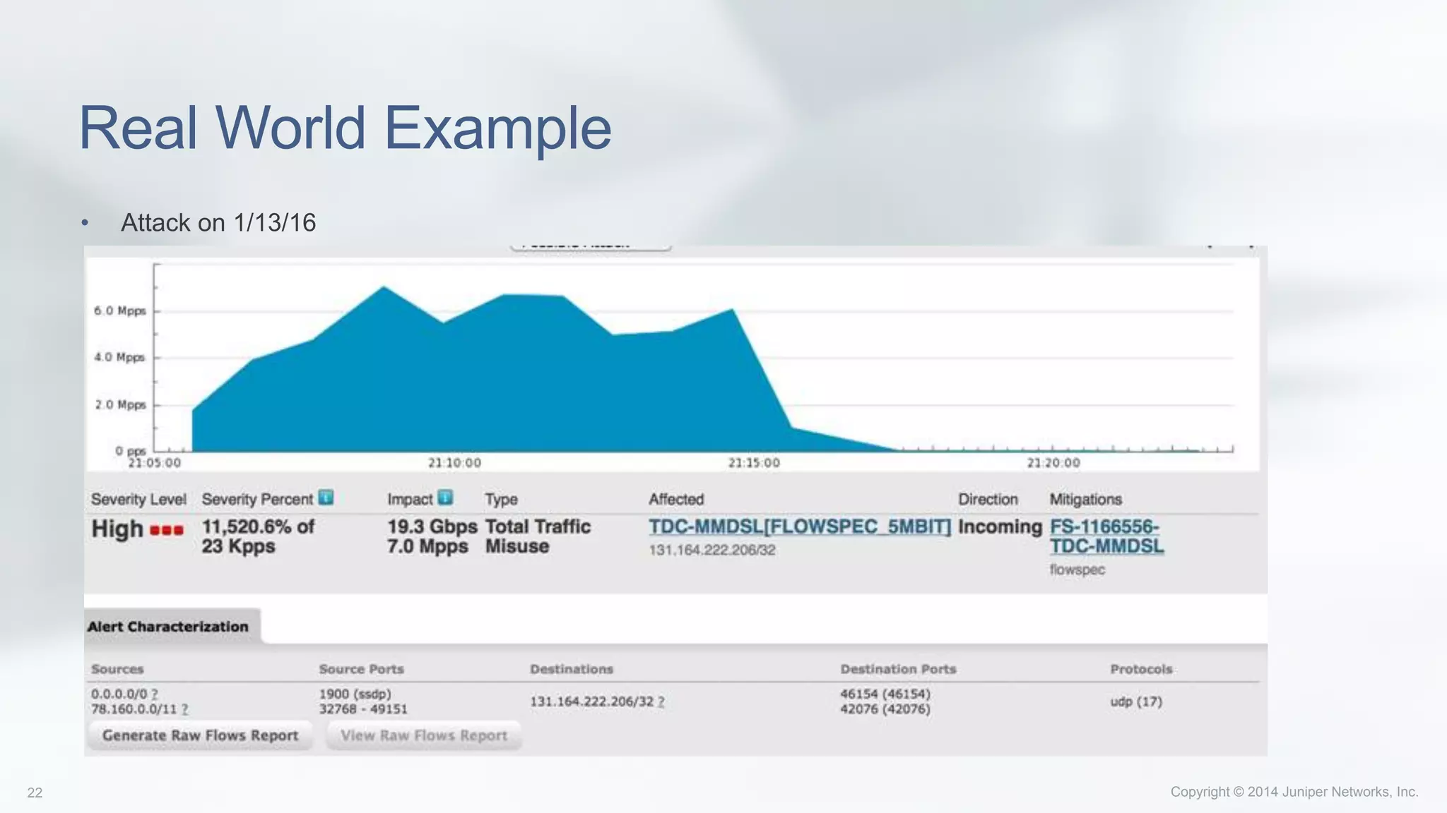Open the FS-1166556-TDC-MMDSL mitigation link
Viewport: 1447px width, 813px height.
click(x=1106, y=536)
